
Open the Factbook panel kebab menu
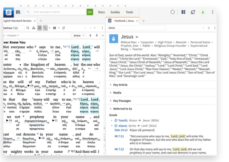click(x=215, y=28)
